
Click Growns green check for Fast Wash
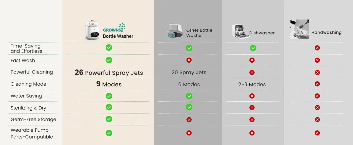[x=109, y=60]
